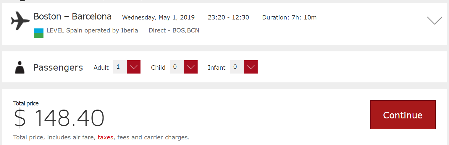Viewport: 449px width, 145px height.
Task: Click LEVEL Spain operated by Iberia text
Action: pos(92,30)
